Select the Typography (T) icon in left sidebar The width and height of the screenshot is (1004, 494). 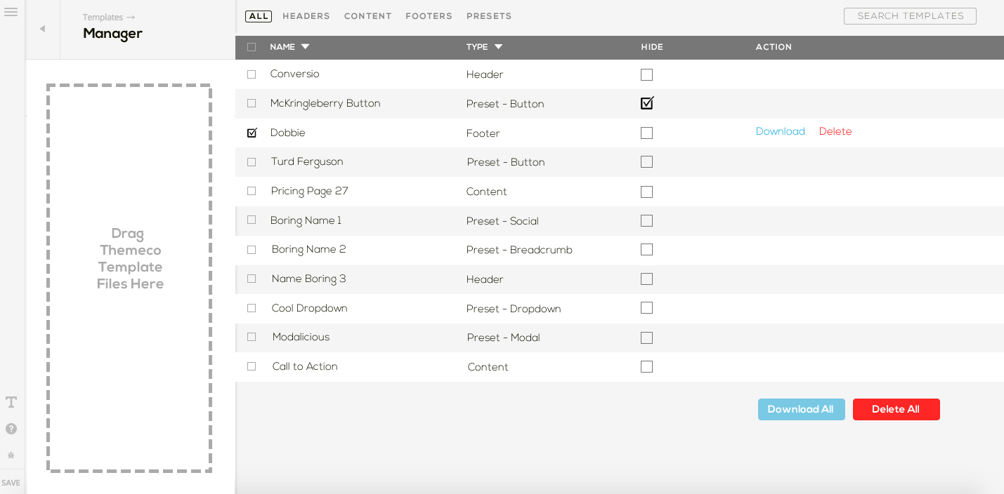coord(11,402)
